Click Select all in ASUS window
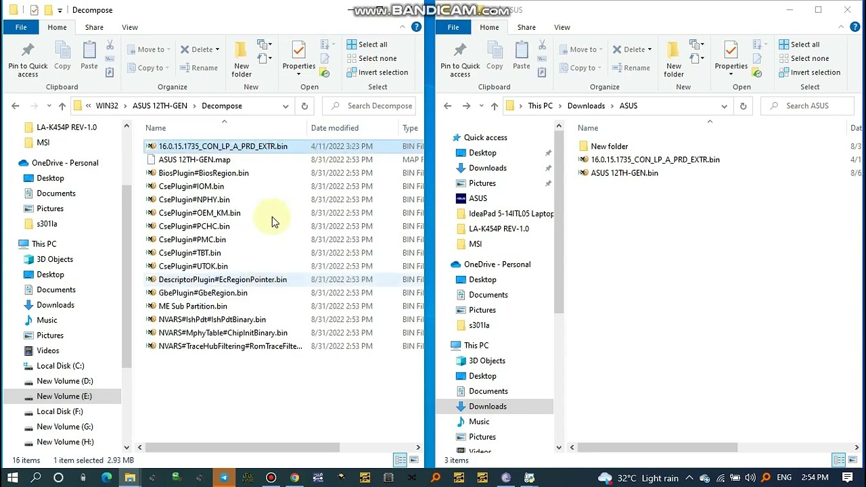The height and width of the screenshot is (487, 866). [799, 44]
